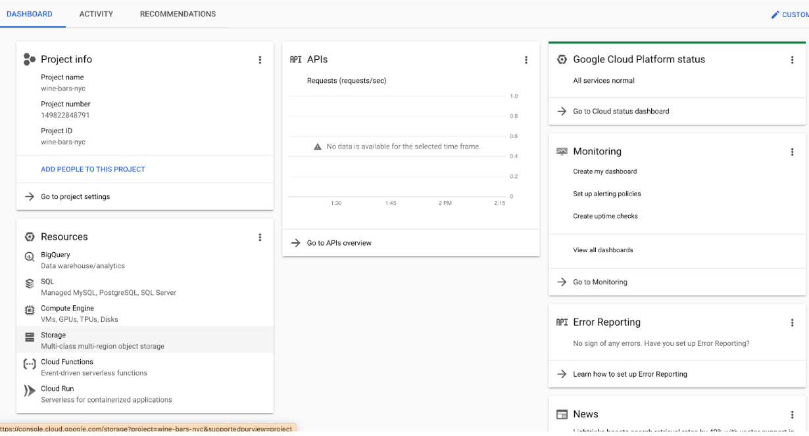
Task: Switch to the Activity tab
Action: coord(96,14)
